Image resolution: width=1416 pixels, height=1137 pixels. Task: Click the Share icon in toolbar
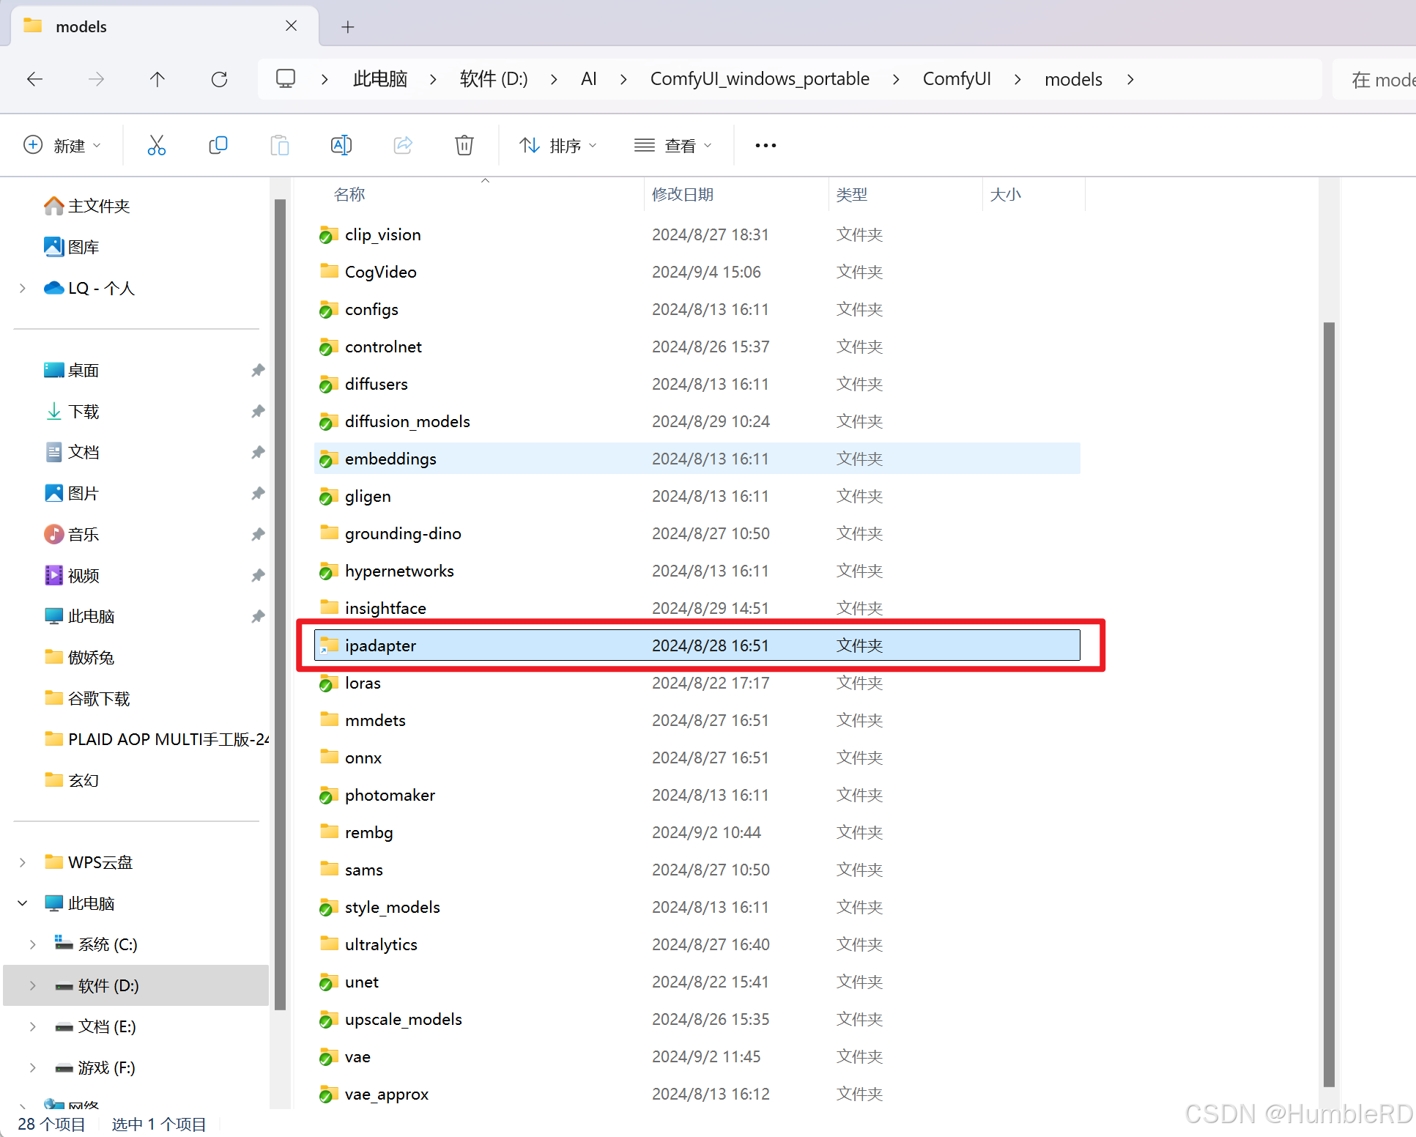[403, 145]
